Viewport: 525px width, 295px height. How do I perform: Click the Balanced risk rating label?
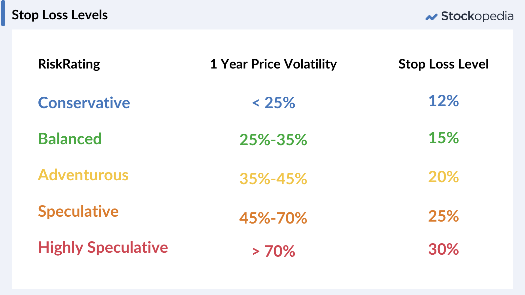[x=70, y=139]
